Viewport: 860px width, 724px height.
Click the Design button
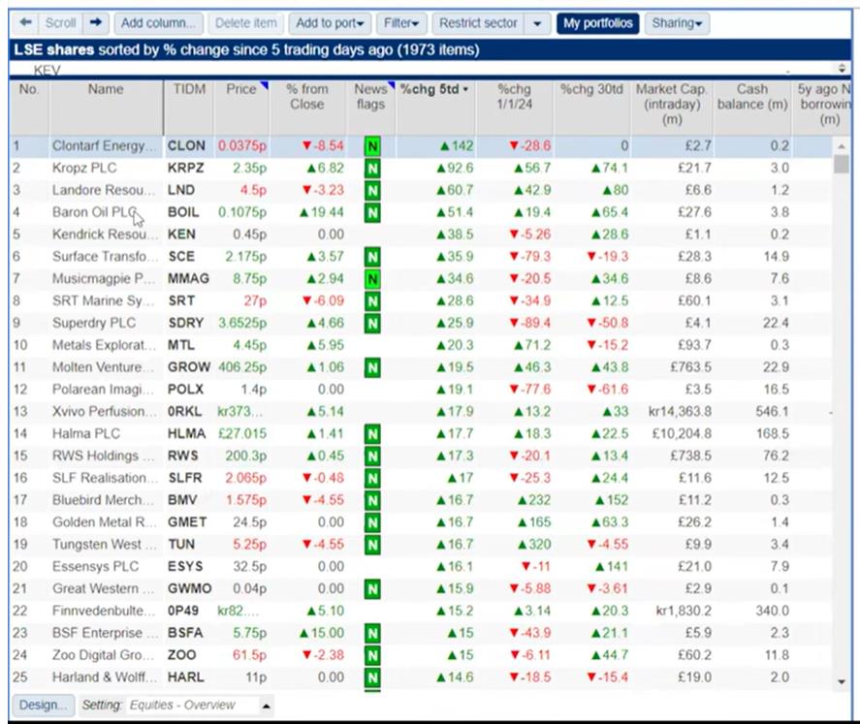point(43,705)
